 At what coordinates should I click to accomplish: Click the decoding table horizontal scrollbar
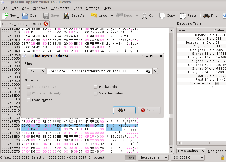tap(204, 143)
